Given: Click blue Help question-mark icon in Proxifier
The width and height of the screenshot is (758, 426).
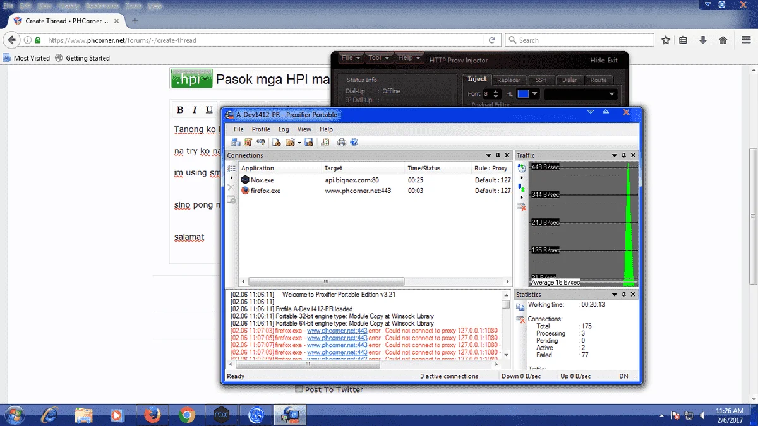Looking at the screenshot, I should (x=354, y=143).
